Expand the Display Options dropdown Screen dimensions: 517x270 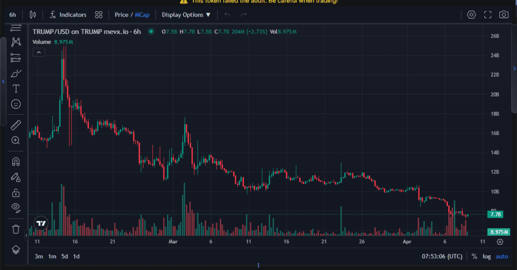tap(186, 15)
